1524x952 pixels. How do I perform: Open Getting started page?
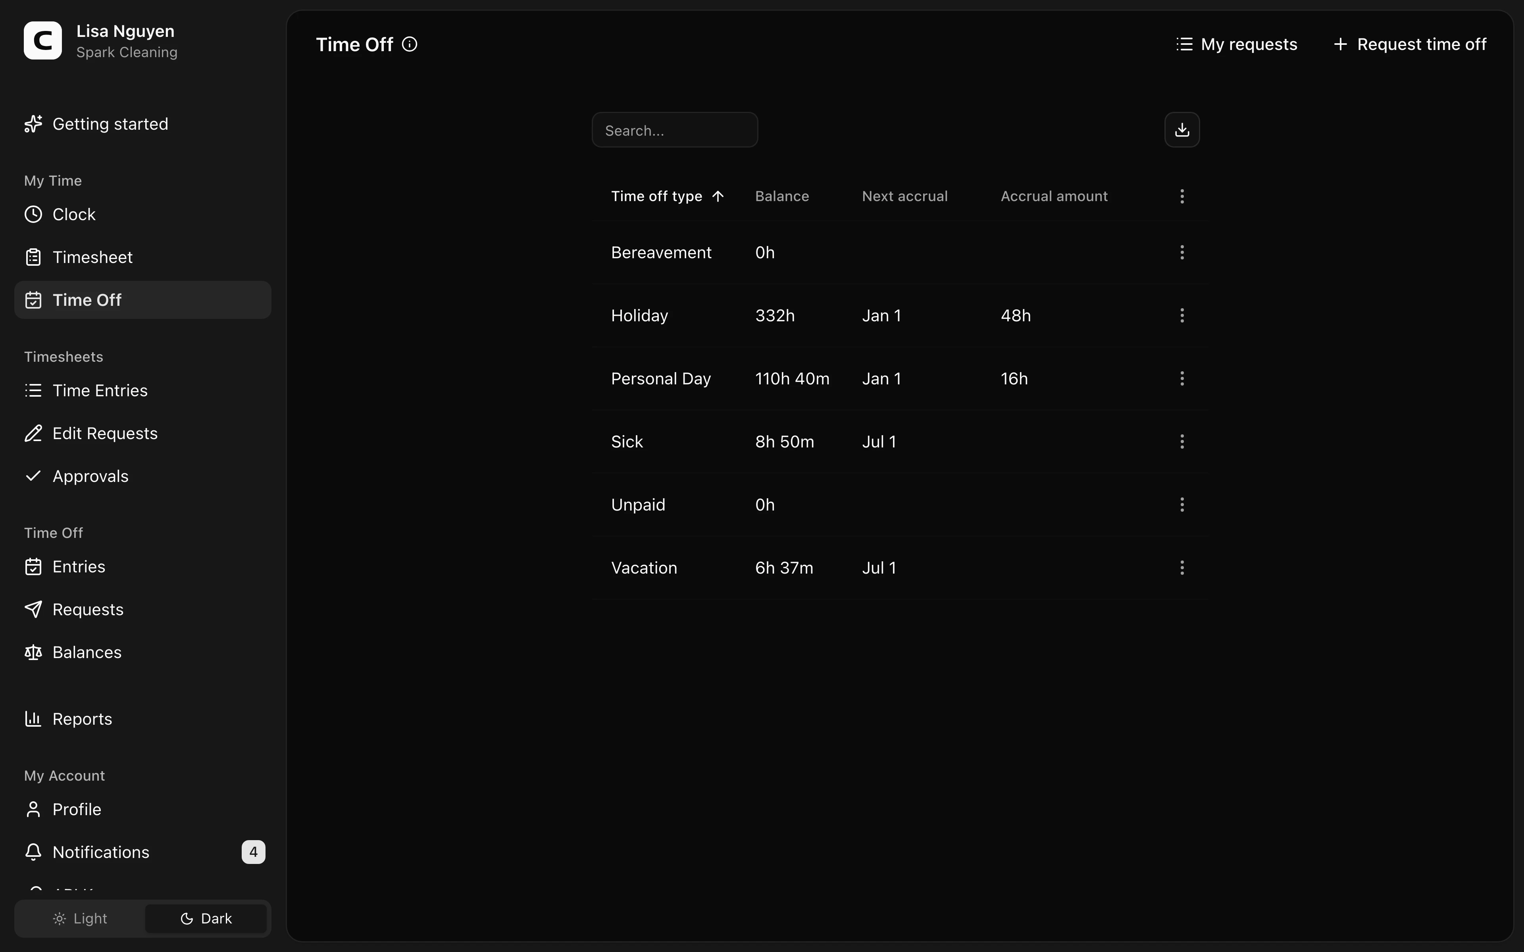click(x=142, y=124)
